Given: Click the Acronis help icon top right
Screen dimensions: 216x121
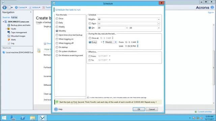Looking at the screenshot, I should [212, 7].
